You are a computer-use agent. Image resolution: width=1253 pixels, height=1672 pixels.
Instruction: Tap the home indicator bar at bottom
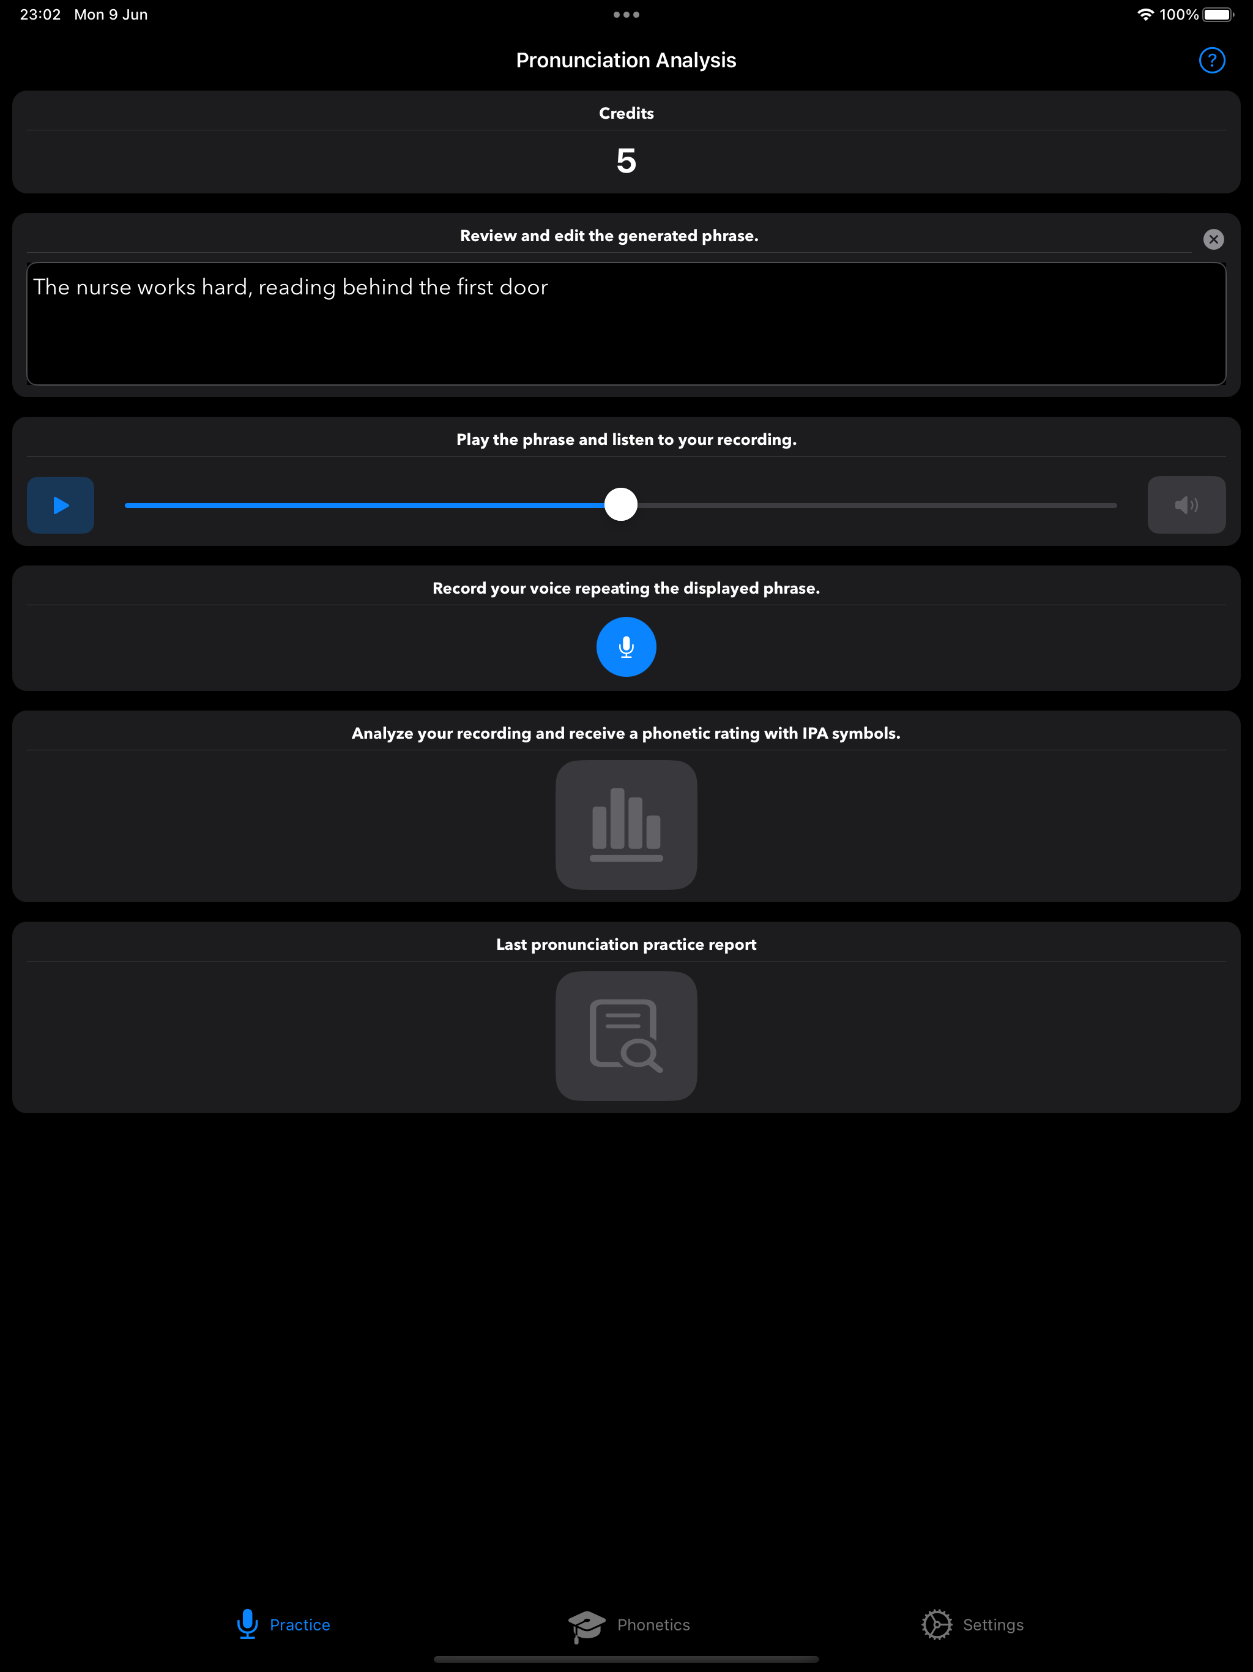626,1660
